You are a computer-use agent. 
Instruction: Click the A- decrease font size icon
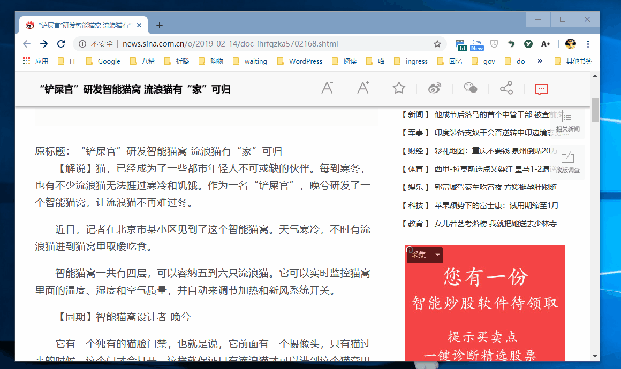[327, 88]
